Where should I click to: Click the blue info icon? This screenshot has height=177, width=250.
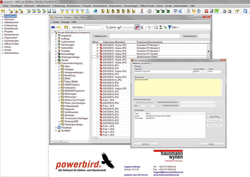(x=198, y=11)
